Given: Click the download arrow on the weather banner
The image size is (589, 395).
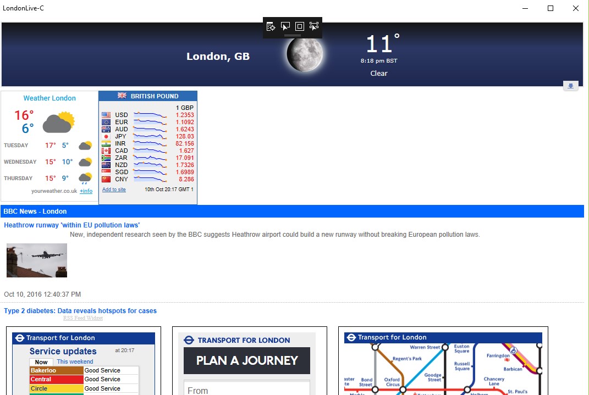Looking at the screenshot, I should 571,86.
